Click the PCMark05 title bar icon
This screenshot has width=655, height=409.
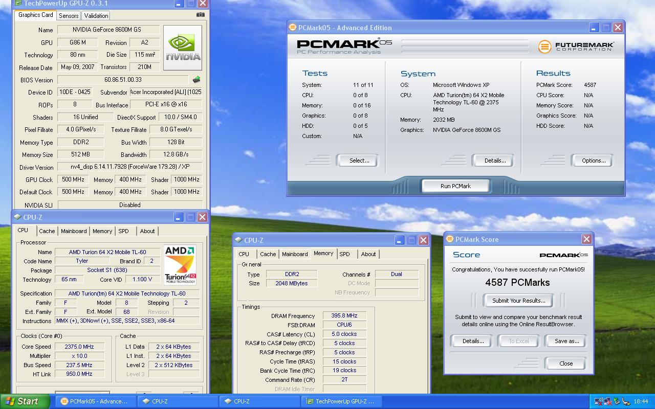pyautogui.click(x=293, y=28)
